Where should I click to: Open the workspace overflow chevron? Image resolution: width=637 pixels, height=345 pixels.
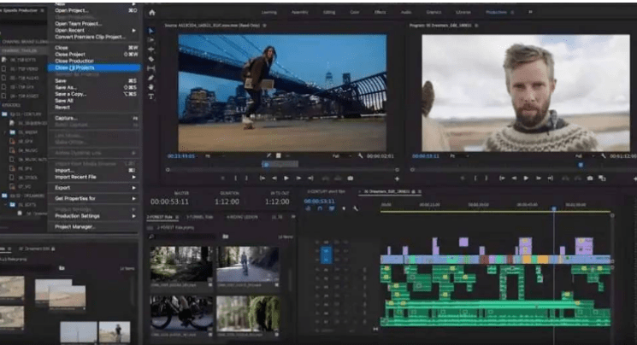pyautogui.click(x=530, y=12)
